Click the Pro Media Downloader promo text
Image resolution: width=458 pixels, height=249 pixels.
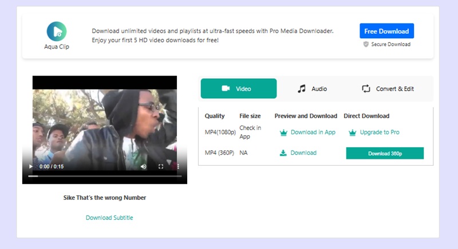(212, 35)
